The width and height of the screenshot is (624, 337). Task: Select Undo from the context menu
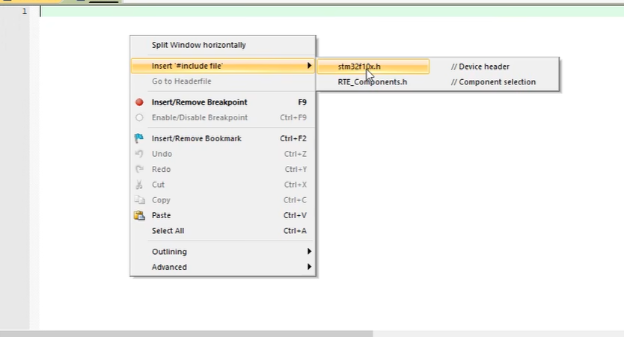(x=223, y=154)
